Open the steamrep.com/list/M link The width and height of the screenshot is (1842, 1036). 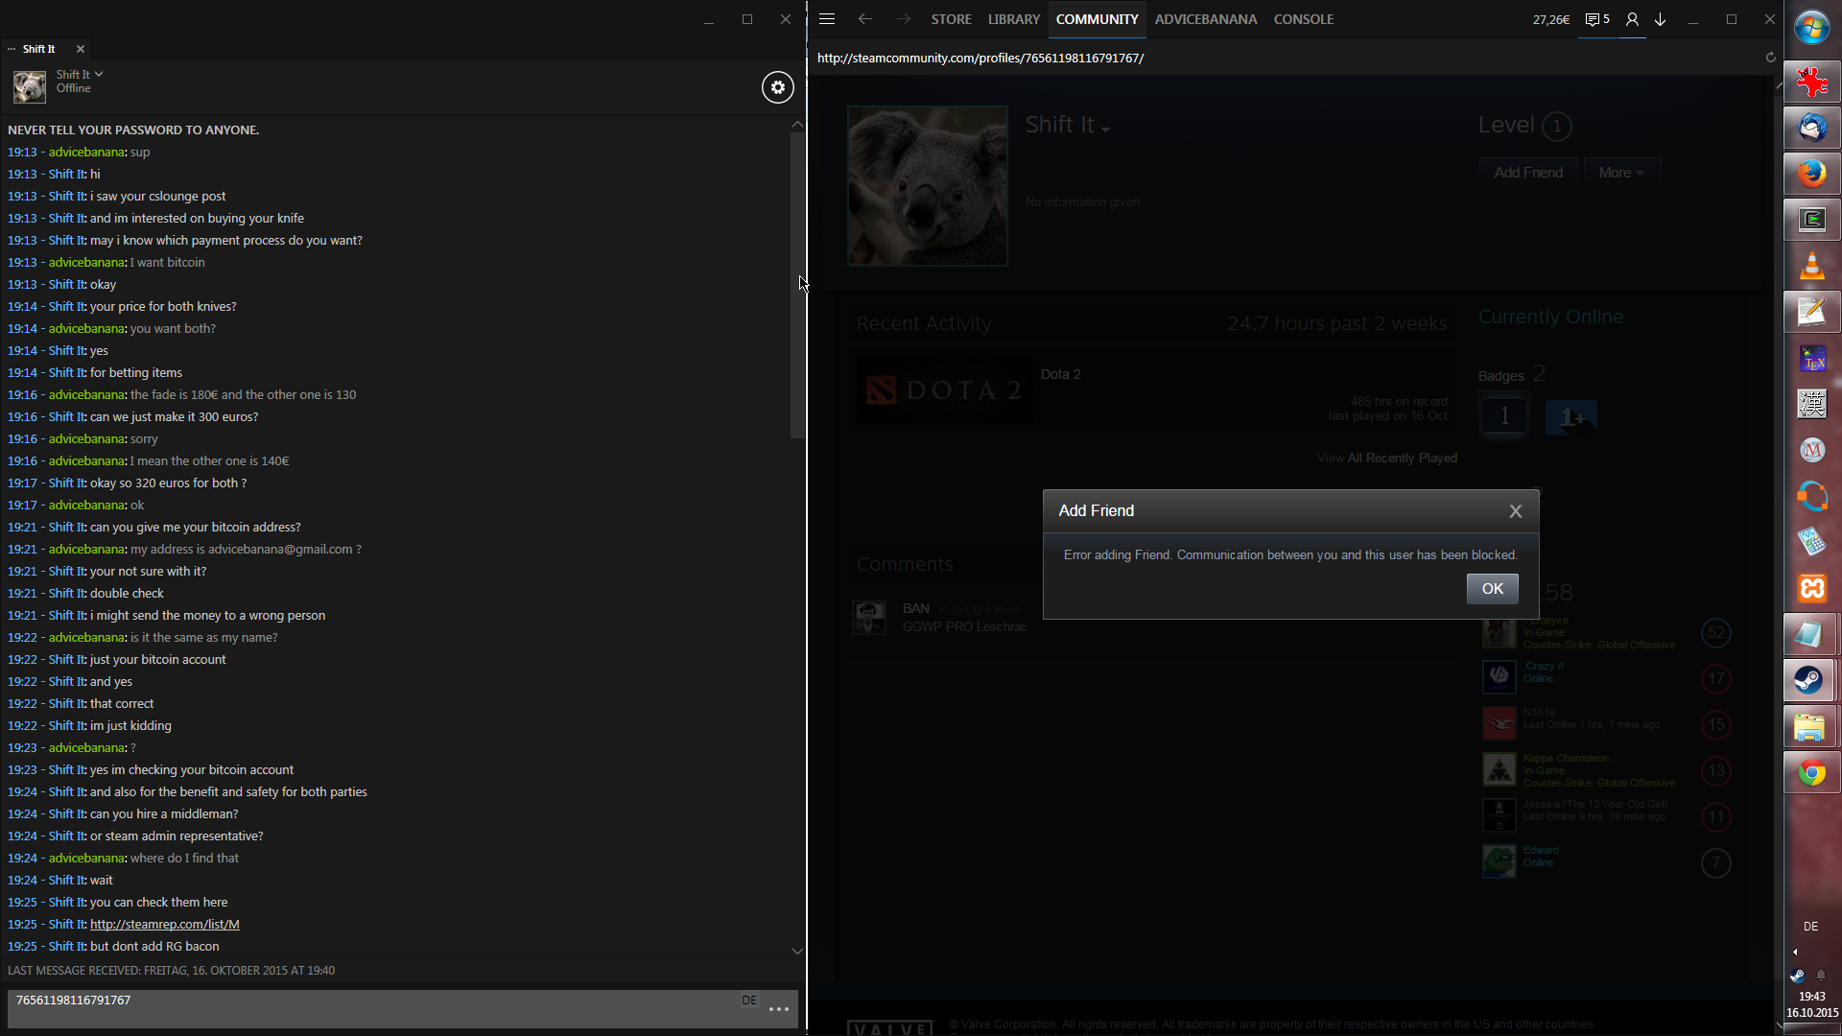pos(165,925)
